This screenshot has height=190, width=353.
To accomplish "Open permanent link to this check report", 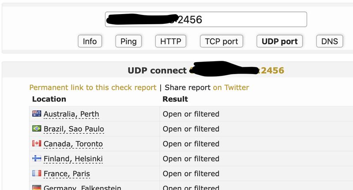I will (93, 88).
